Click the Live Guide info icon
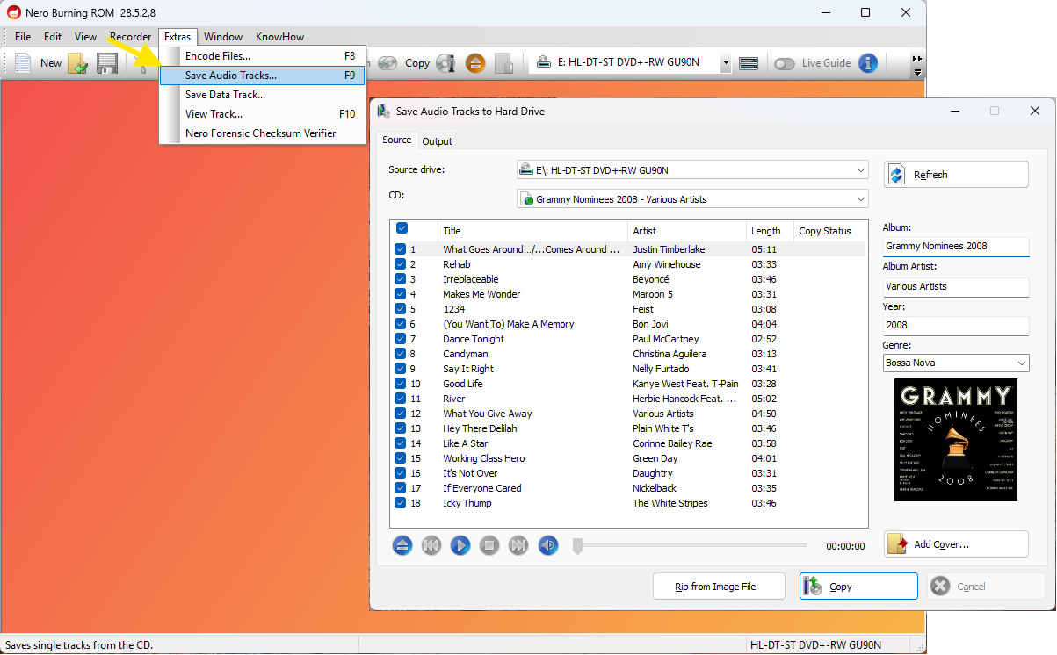Screen dimensions: 1057x655 pos(867,63)
